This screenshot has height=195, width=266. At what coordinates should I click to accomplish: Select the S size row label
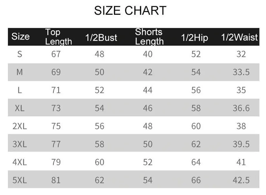click(x=20, y=54)
